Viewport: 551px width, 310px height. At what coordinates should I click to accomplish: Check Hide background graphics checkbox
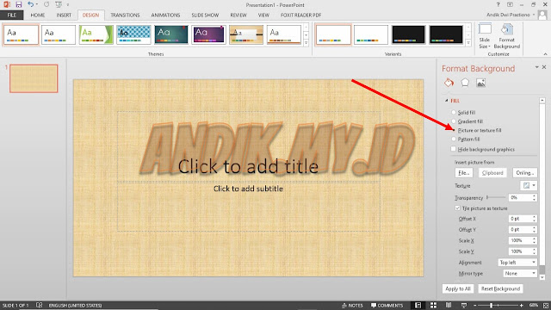pos(454,149)
